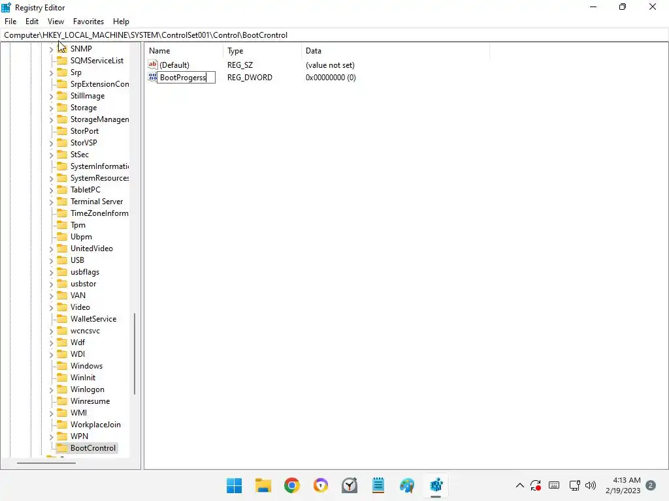Open the clock app taskbar icon
Image resolution: width=669 pixels, height=501 pixels.
click(350, 485)
